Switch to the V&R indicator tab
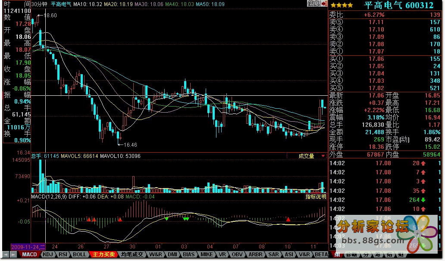The height and width of the screenshot is (261, 445). 304,255
